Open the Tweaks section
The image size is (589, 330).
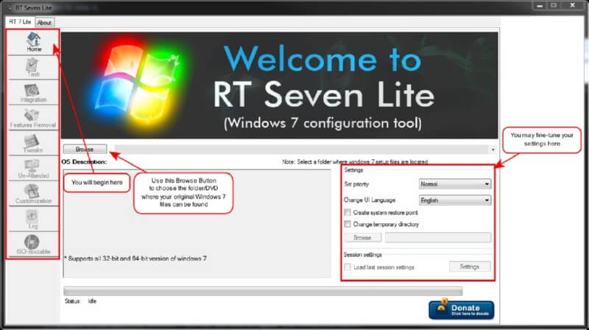click(33, 143)
